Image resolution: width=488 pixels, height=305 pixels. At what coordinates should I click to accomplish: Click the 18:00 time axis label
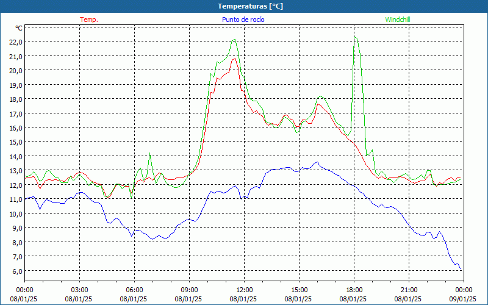point(354,290)
